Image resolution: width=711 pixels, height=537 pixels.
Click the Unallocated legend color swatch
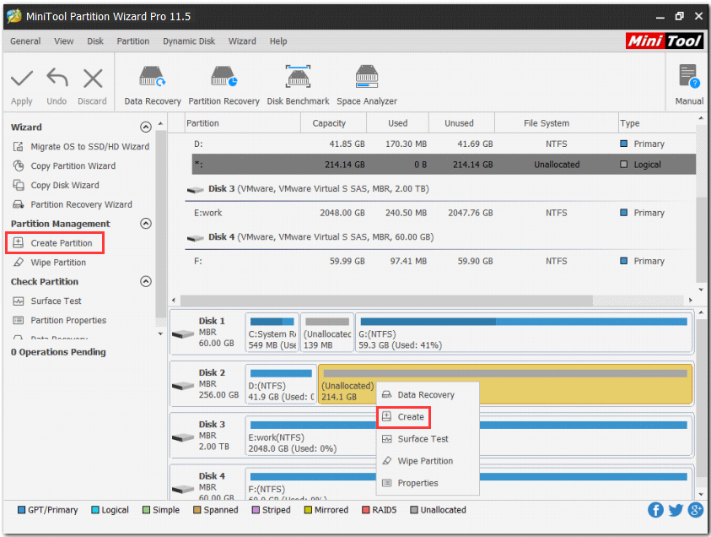(414, 510)
